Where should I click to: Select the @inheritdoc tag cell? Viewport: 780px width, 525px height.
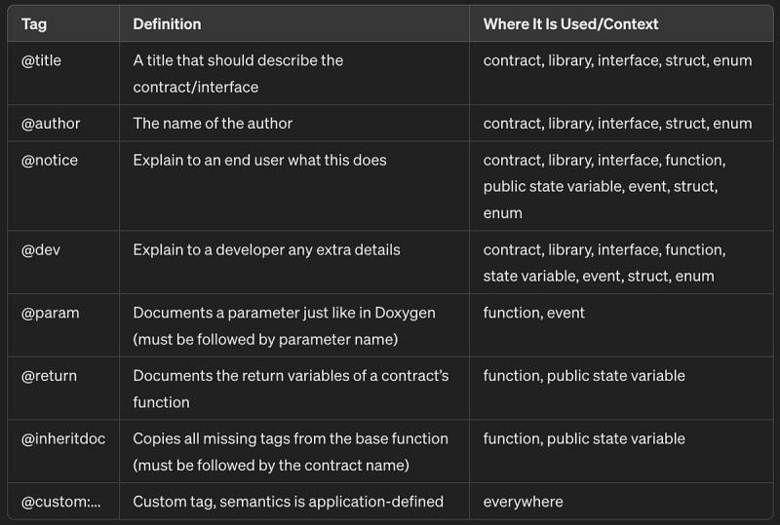pyautogui.click(x=63, y=438)
